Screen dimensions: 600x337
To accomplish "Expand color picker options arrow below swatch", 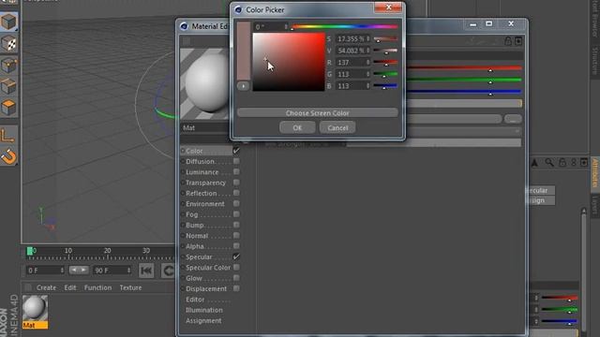I will (243, 86).
